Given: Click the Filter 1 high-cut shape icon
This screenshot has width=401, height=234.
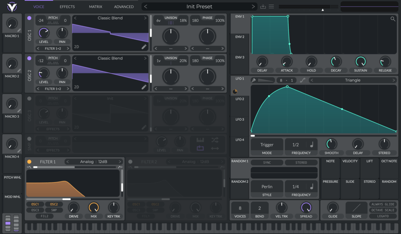Looking at the screenshot, I should 120,167.
